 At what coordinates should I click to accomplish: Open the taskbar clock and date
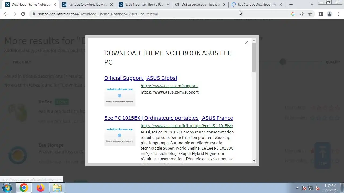click(330, 188)
